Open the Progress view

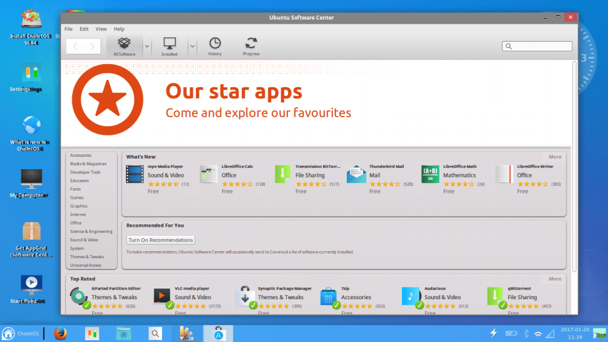tap(251, 46)
